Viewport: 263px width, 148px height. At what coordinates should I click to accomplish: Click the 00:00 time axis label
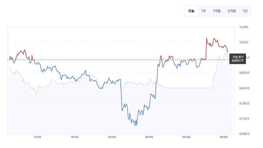[149, 137]
